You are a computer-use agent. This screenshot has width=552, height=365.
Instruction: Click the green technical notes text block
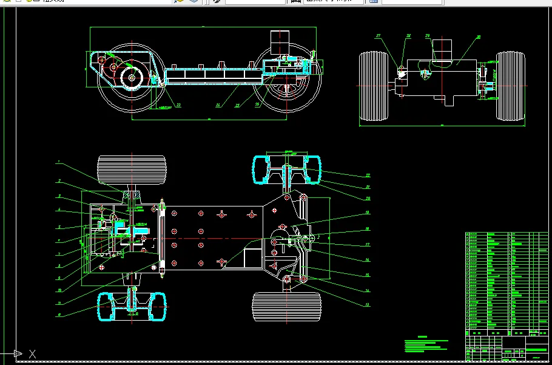426,345
